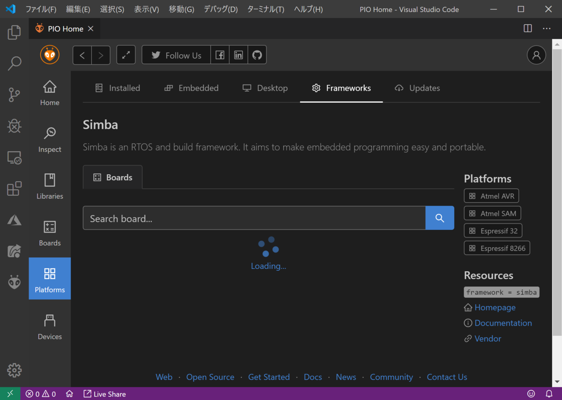
Task: Open Libraries in PIO sidebar
Action: [50, 187]
